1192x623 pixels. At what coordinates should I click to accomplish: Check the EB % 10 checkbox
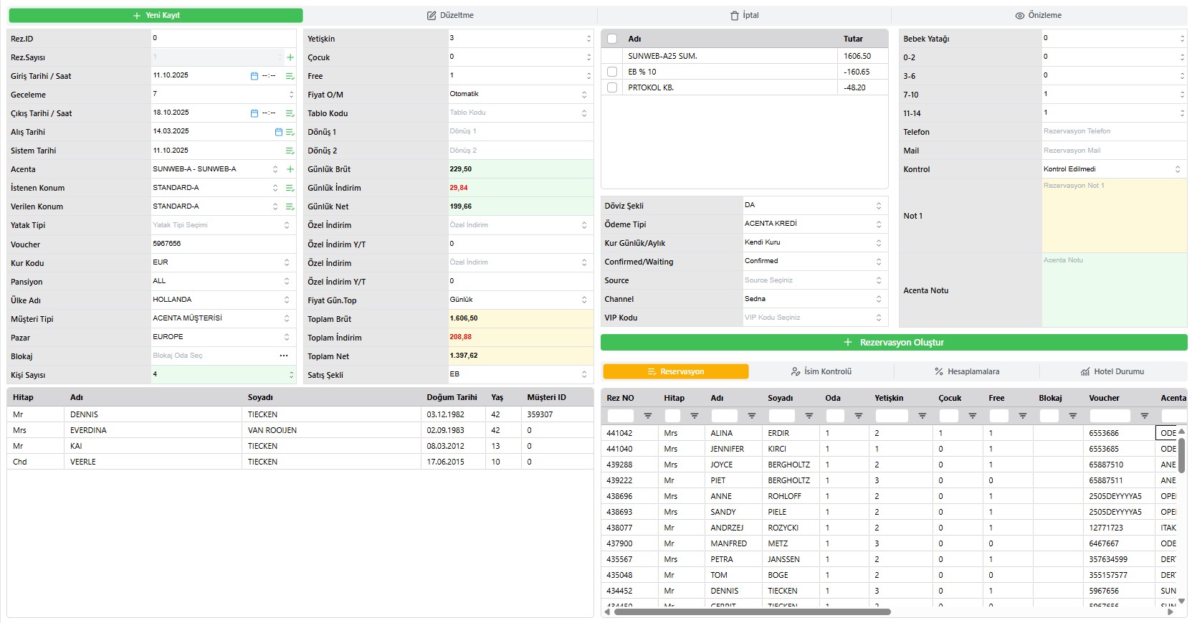[x=612, y=72]
